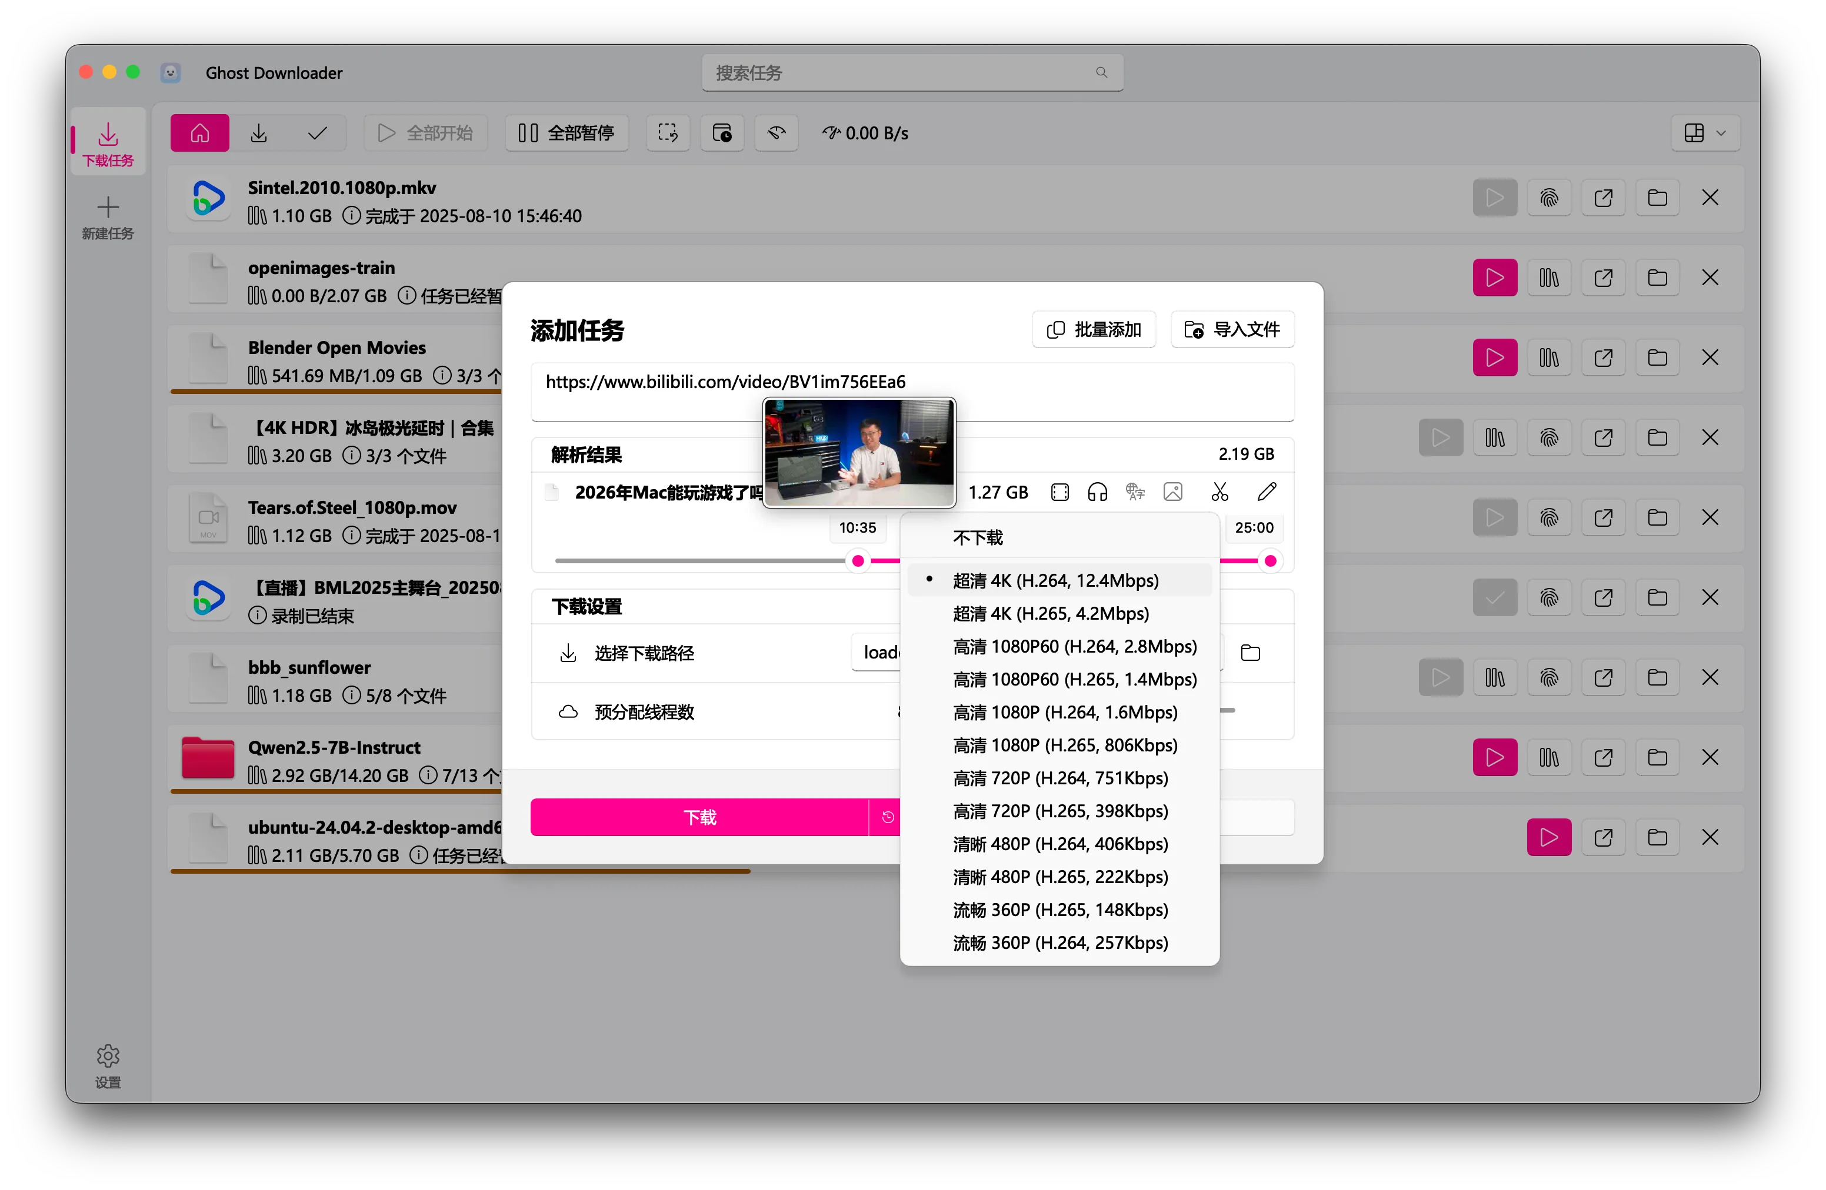1826x1190 pixels.
Task: Click the magnifier icon in search box
Action: pyautogui.click(x=1102, y=72)
